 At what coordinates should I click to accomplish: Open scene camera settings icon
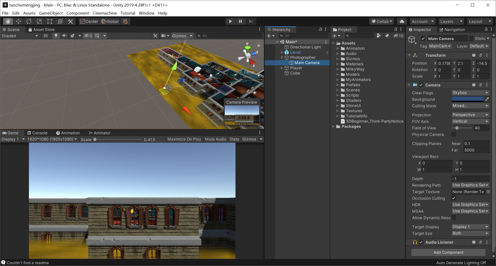pyautogui.click(x=163, y=36)
